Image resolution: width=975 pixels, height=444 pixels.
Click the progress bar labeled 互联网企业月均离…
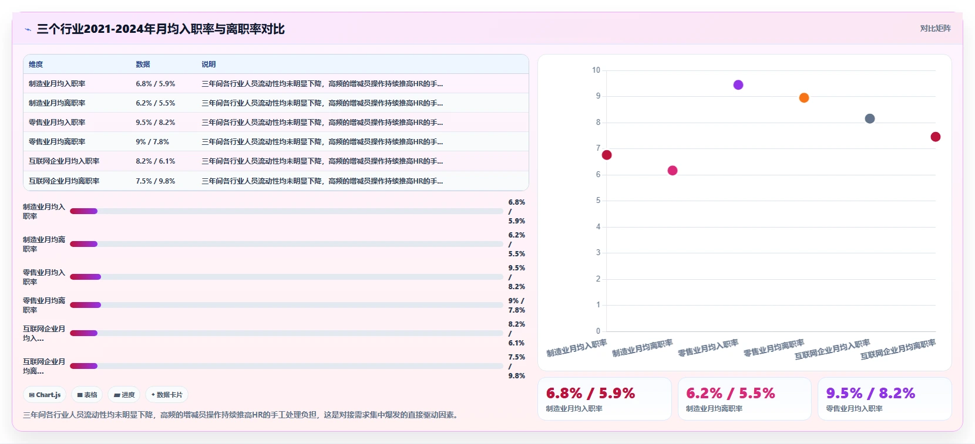pos(287,366)
